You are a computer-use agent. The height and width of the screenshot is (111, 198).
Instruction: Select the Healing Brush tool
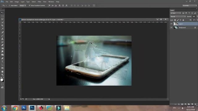2,32
